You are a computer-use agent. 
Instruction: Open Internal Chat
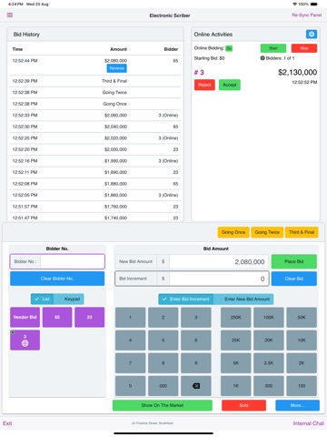[x=308, y=423]
